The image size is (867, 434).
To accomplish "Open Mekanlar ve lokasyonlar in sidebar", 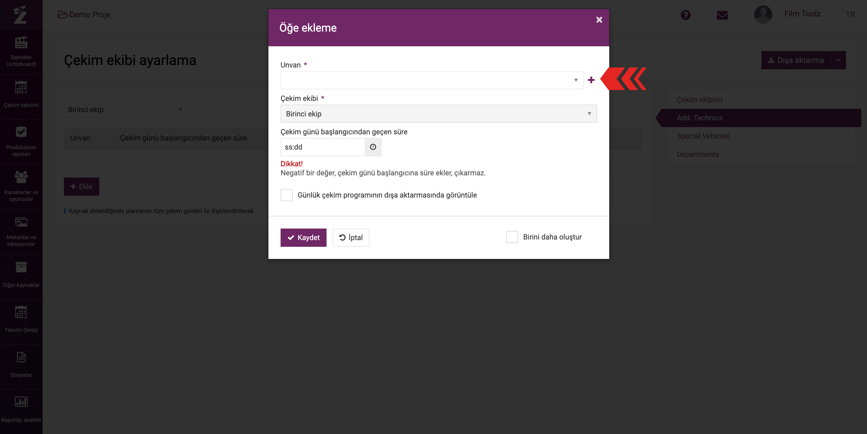I will tap(21, 232).
